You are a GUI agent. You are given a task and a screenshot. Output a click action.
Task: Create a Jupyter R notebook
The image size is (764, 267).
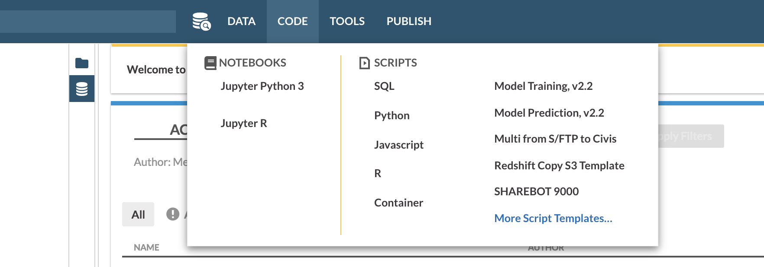point(244,123)
